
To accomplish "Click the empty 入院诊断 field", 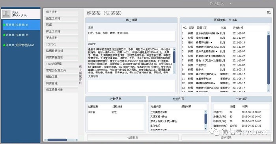I will click(131, 86).
